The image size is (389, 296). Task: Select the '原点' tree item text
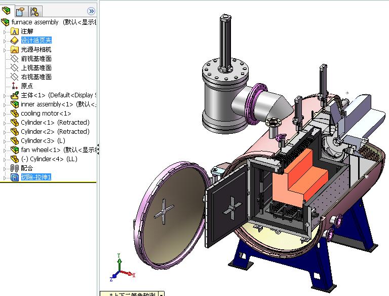pos(27,86)
